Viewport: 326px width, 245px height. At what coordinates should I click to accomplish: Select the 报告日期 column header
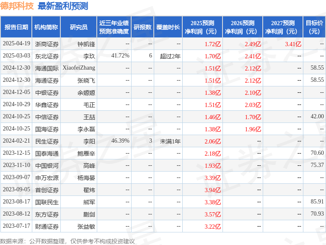coord(16,27)
